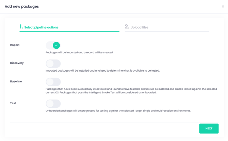228x141 pixels.
Task: Click the green progress bar under step one
Action: (69, 32)
